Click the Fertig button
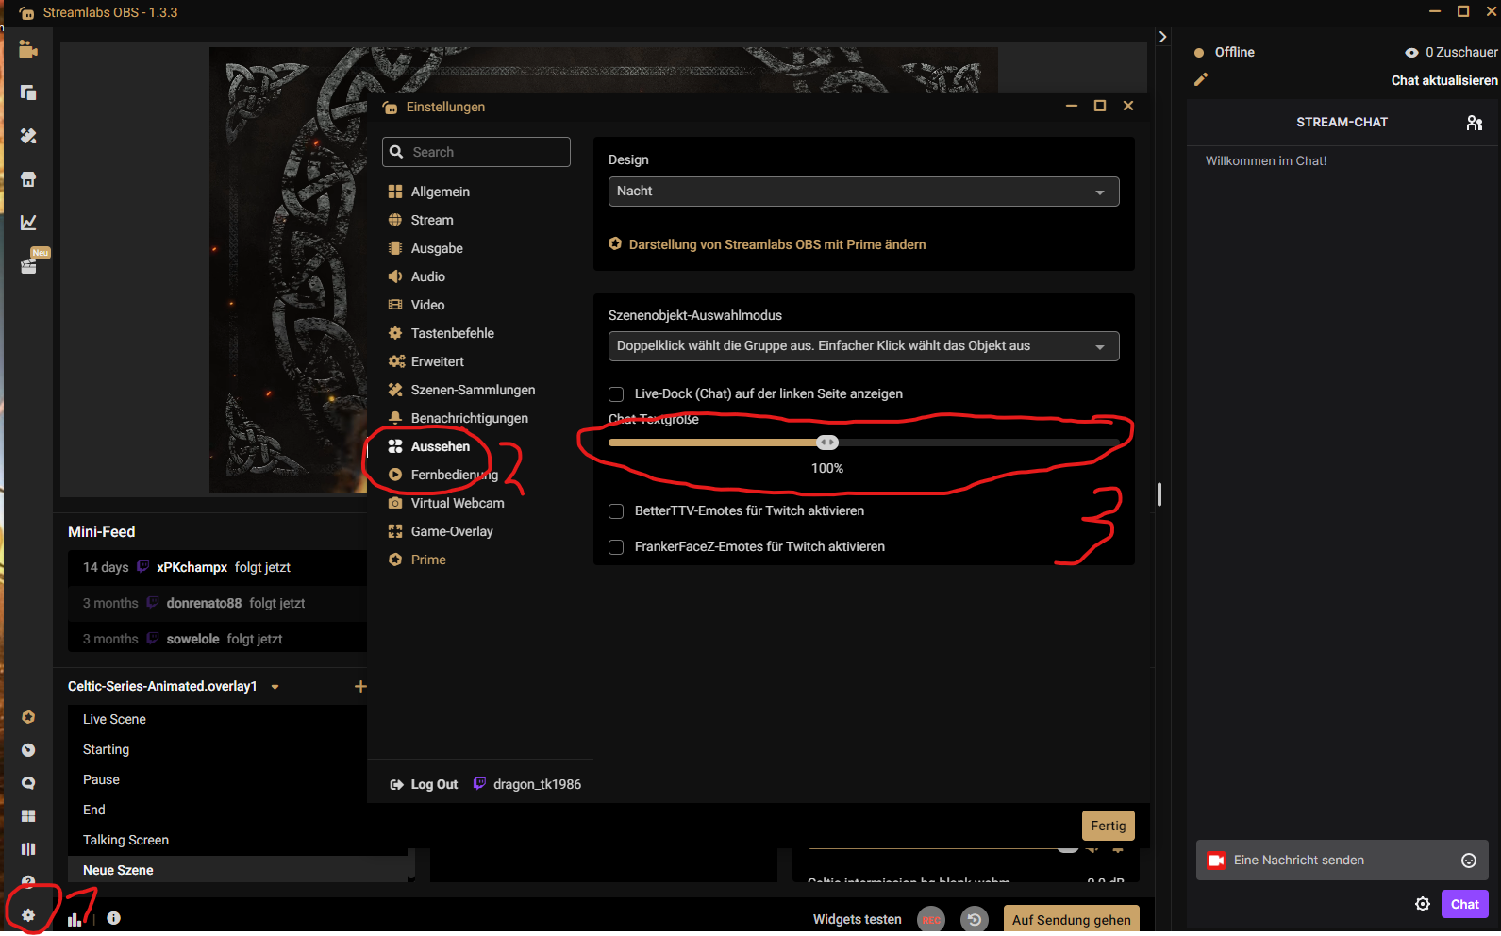The image size is (1501, 936). pyautogui.click(x=1108, y=826)
